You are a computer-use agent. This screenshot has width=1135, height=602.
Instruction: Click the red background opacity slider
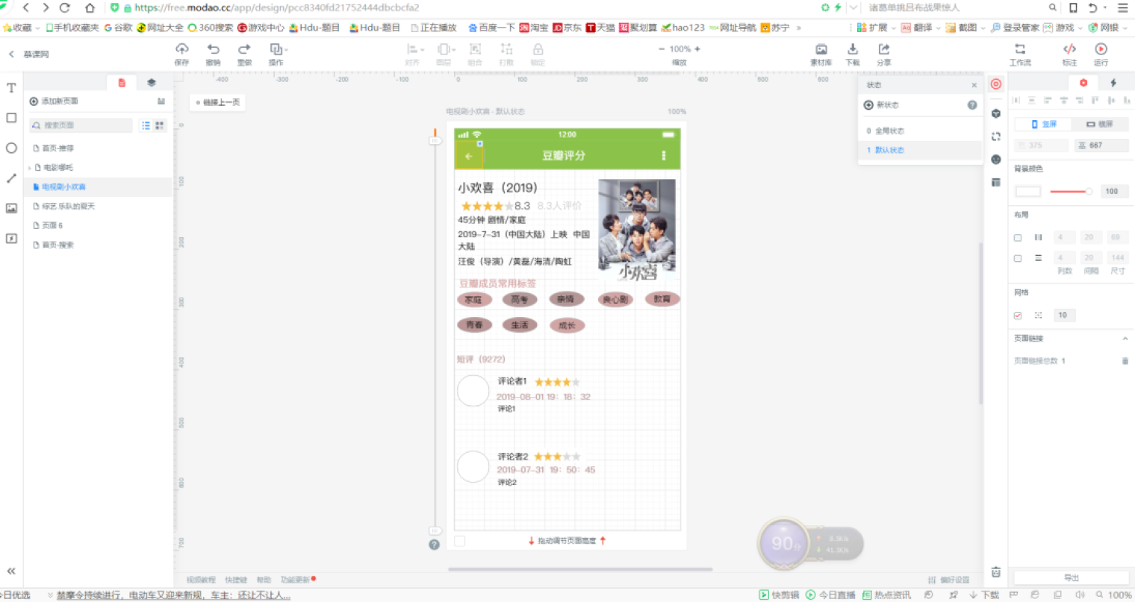click(1071, 192)
